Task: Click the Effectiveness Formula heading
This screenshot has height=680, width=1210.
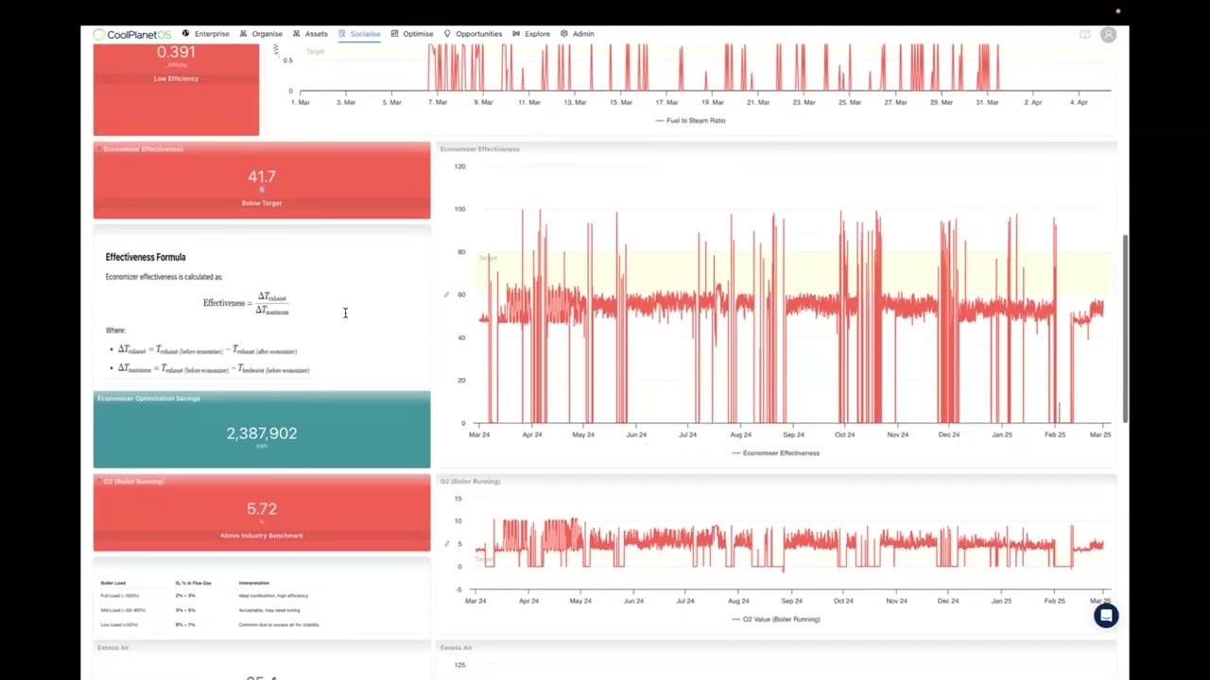Action: point(146,257)
